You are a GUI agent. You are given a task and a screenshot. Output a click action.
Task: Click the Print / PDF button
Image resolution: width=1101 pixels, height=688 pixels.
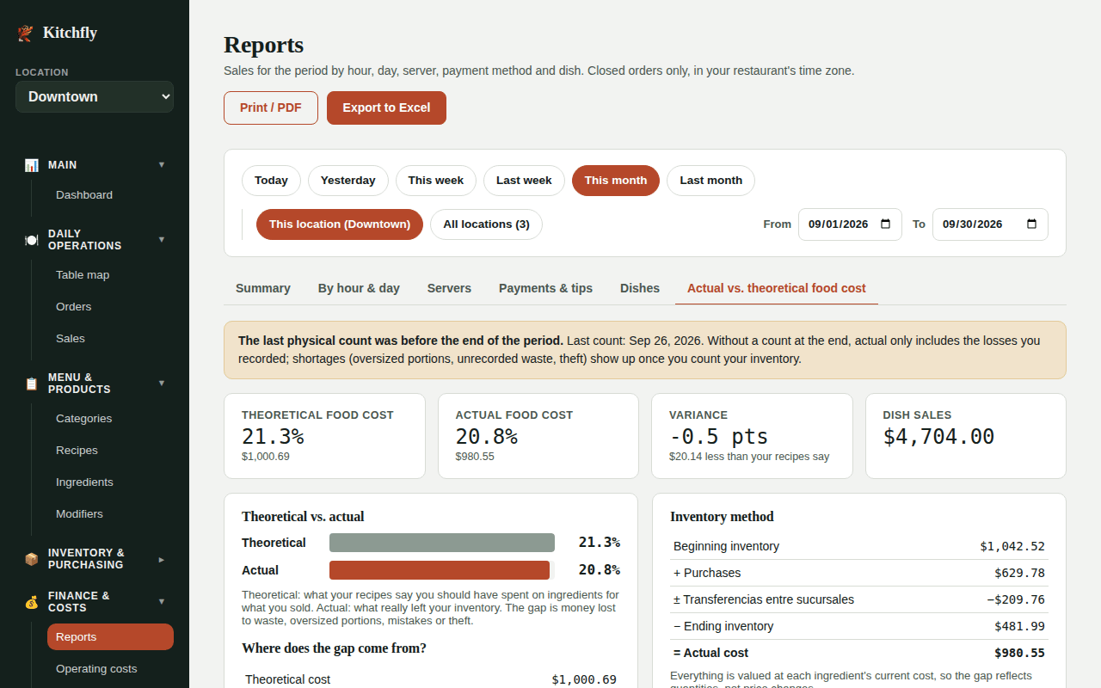point(271,108)
